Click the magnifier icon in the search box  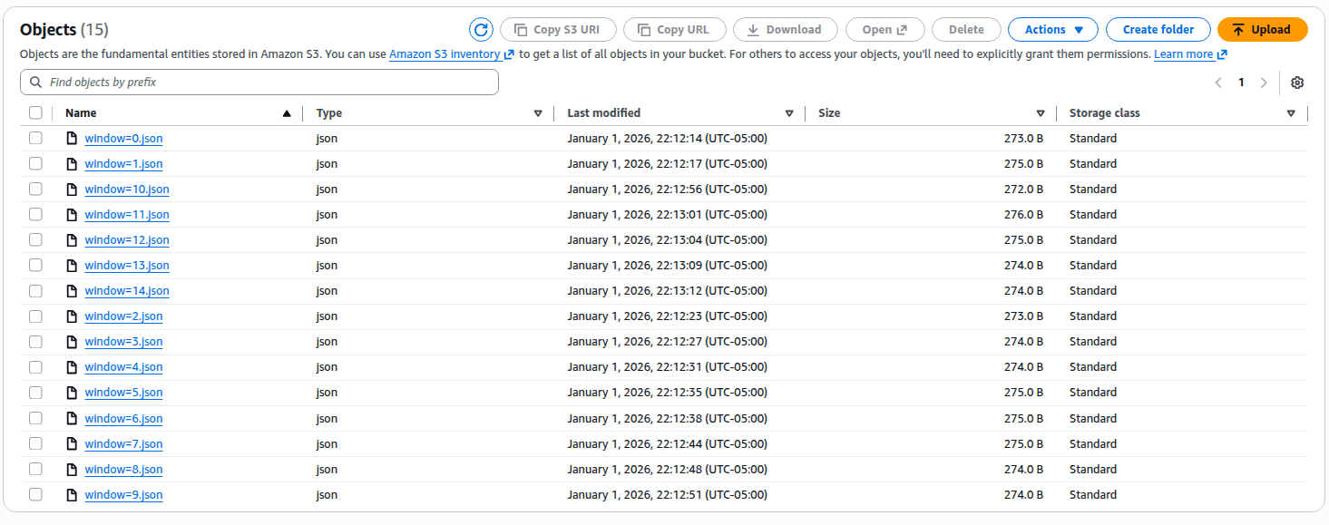tap(35, 82)
